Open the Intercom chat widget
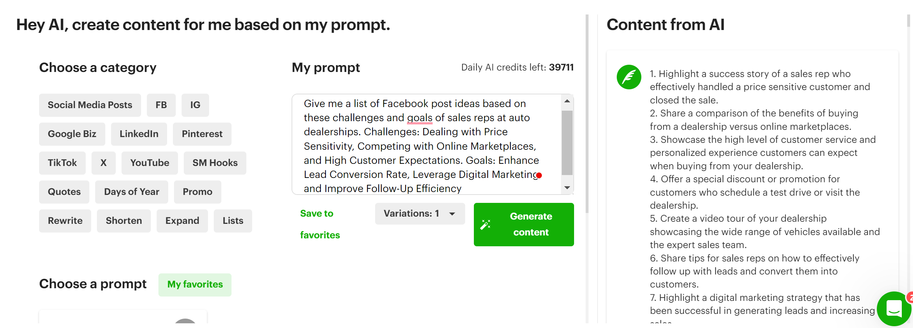 (x=893, y=308)
